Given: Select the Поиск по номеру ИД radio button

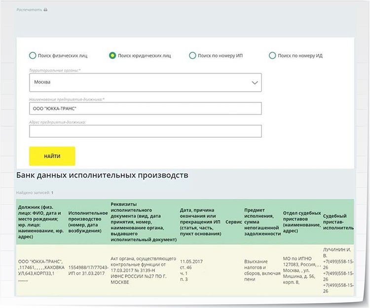Looking at the screenshot, I should pos(272,56).
